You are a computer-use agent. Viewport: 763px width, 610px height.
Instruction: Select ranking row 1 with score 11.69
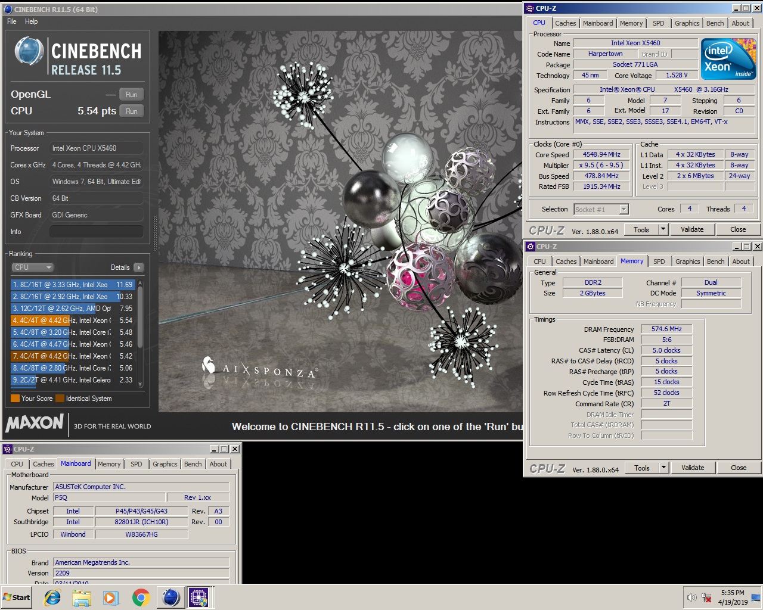pos(73,285)
